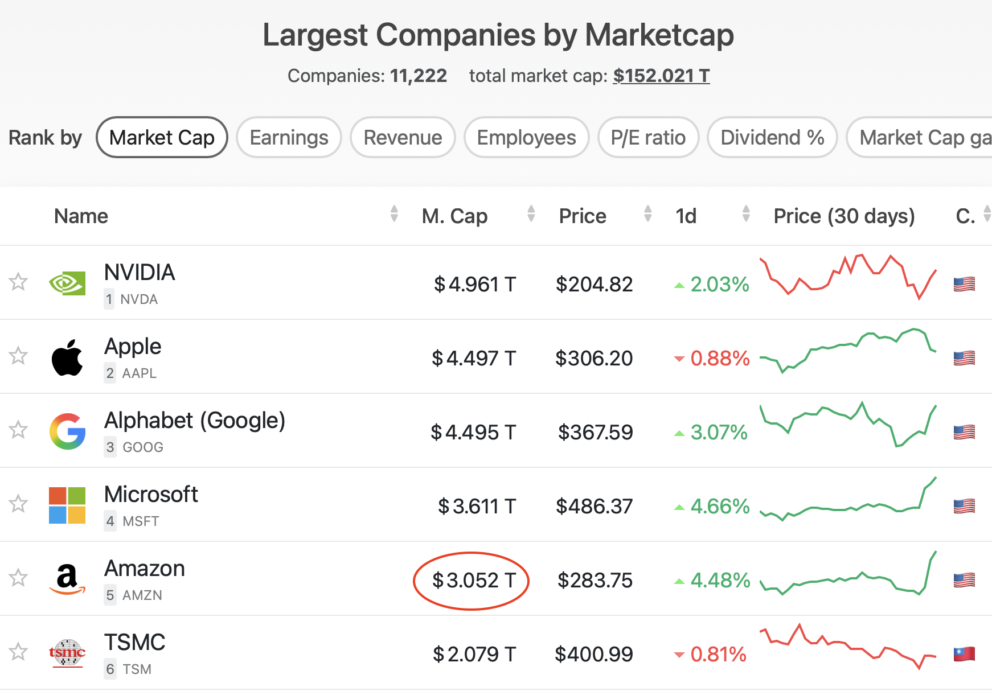Select the Revenue ranking tab

pyautogui.click(x=403, y=137)
